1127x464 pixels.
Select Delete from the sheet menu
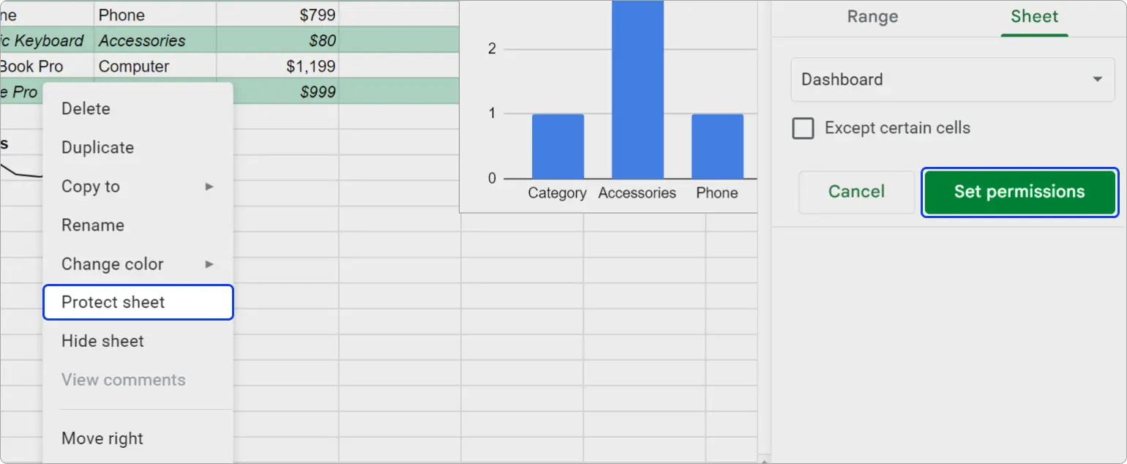click(85, 108)
